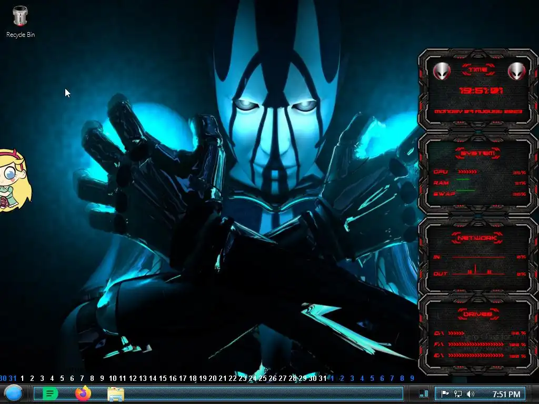Click the E:\ drive usage arrow bar
The image size is (539, 404).
(476, 355)
